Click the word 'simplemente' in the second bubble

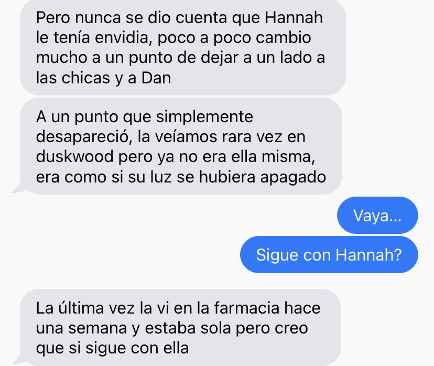point(204,117)
